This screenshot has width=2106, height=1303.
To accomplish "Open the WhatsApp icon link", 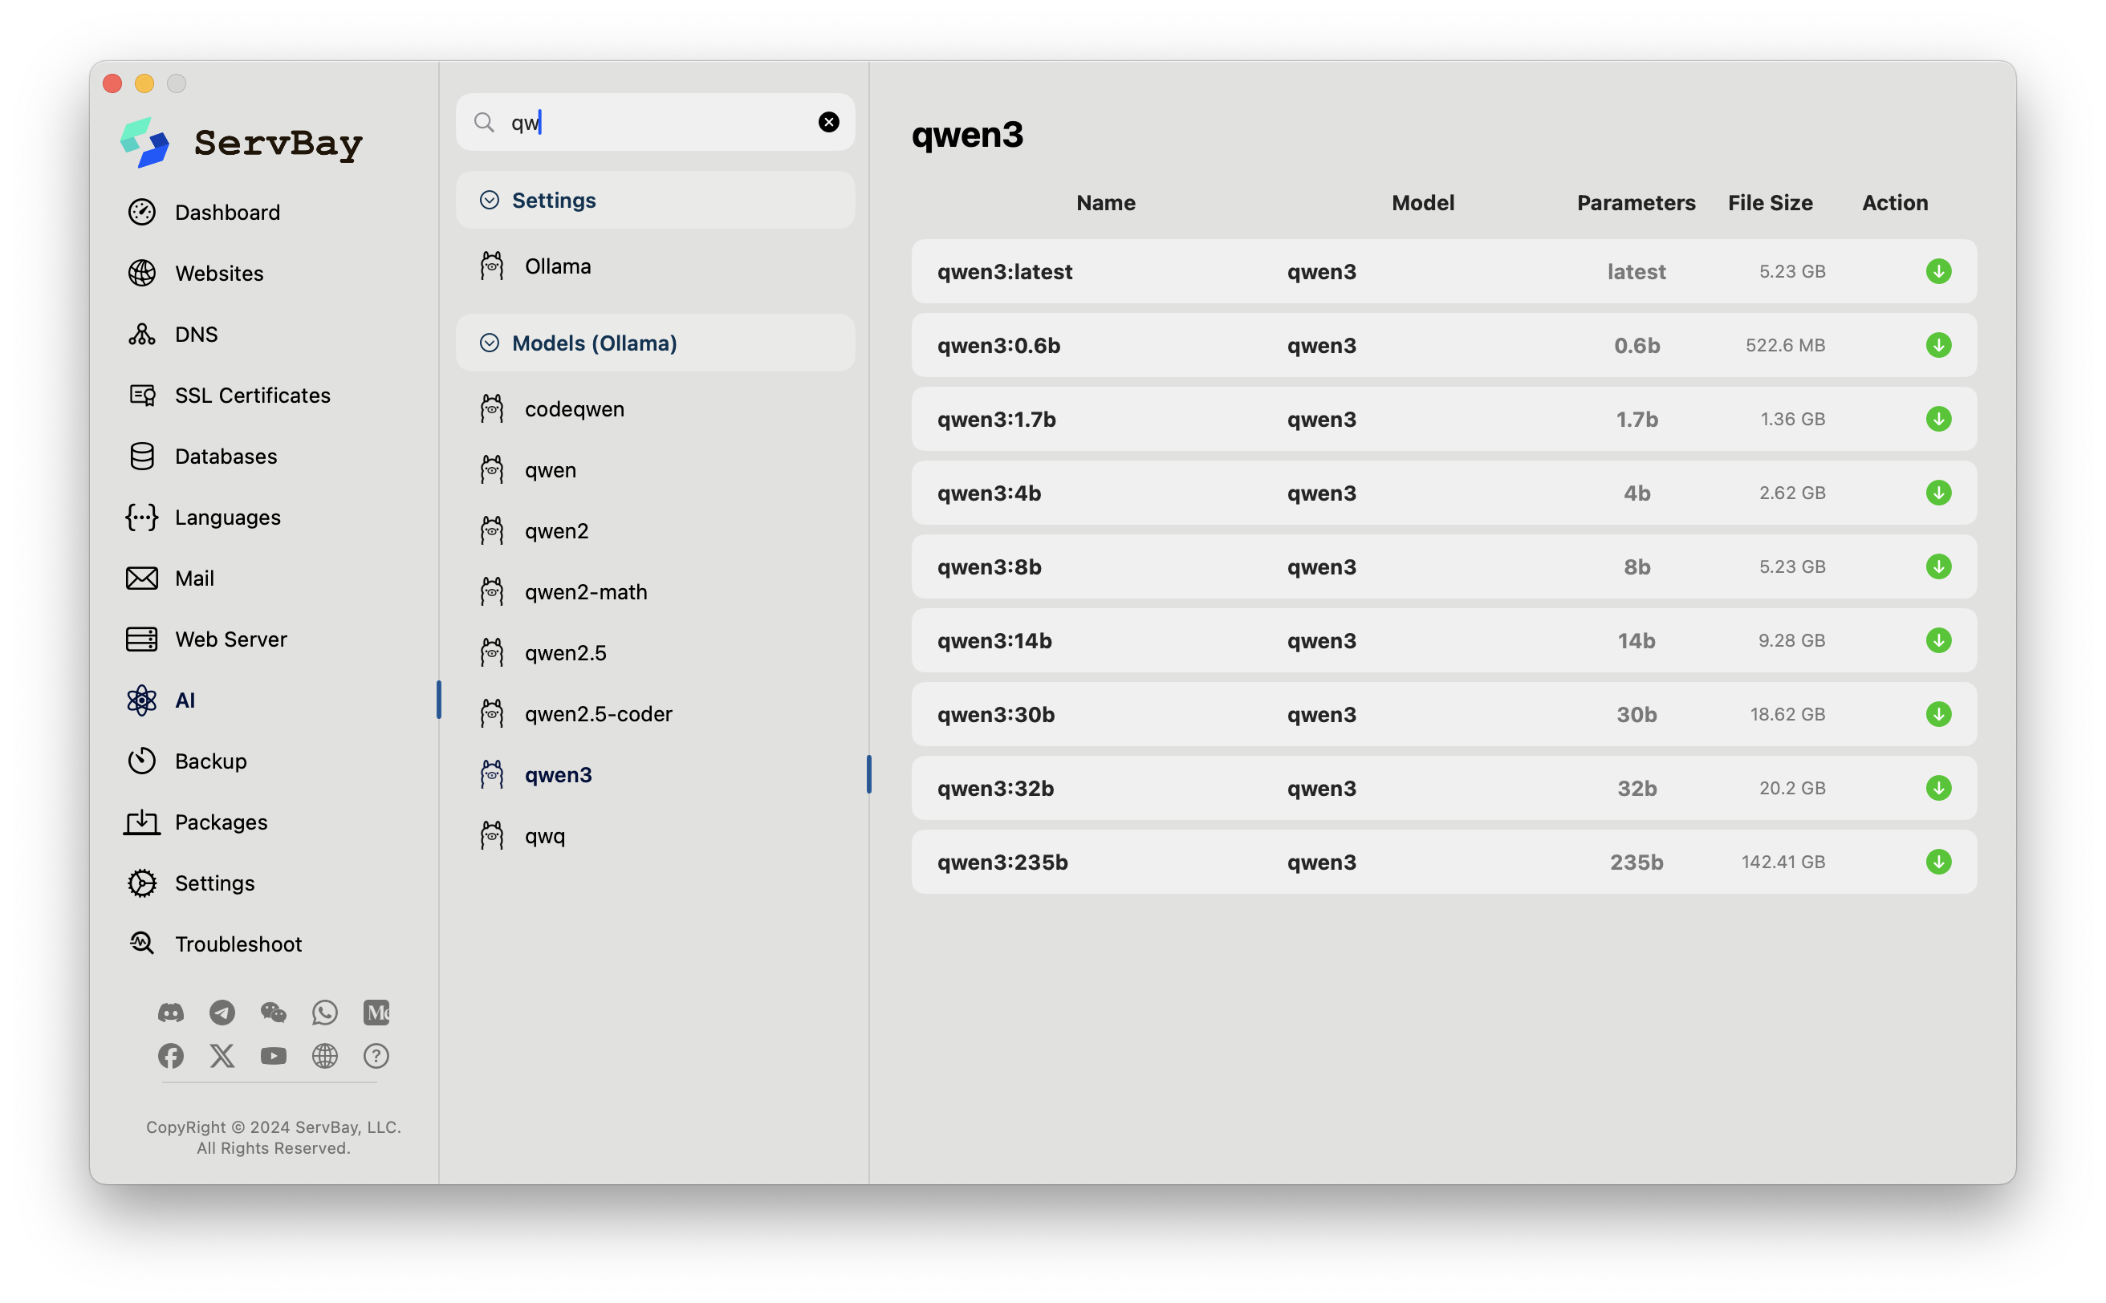I will click(x=325, y=1013).
